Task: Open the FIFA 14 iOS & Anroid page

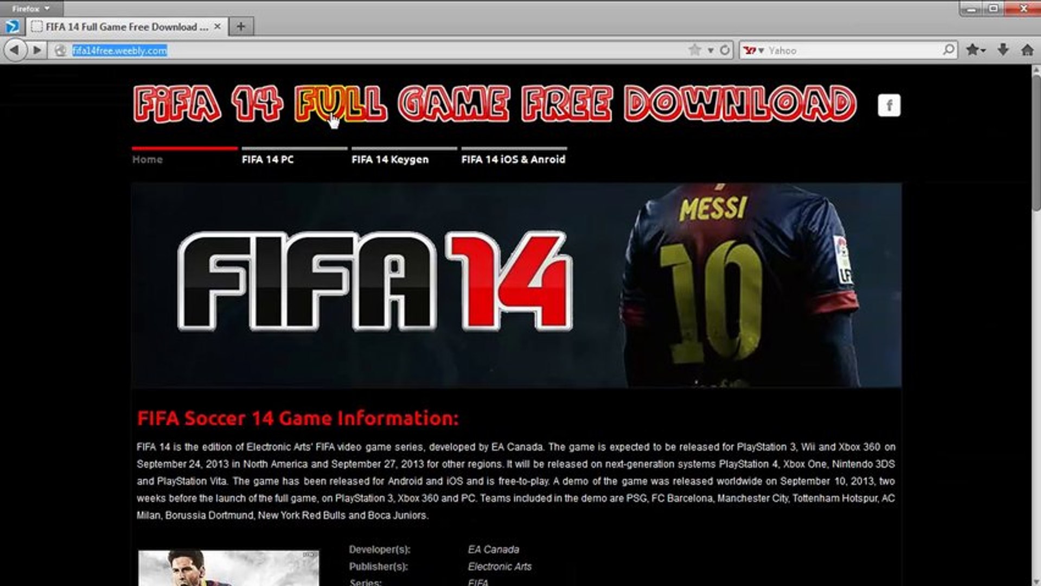Action: [513, 160]
